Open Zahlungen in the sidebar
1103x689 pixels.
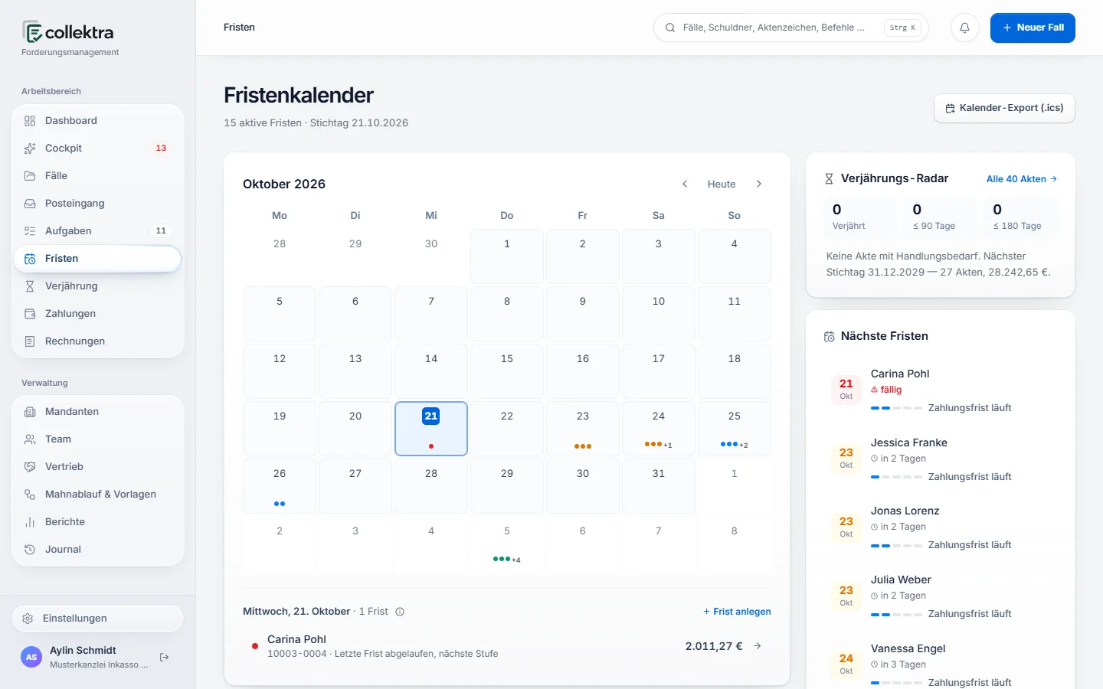click(98, 313)
